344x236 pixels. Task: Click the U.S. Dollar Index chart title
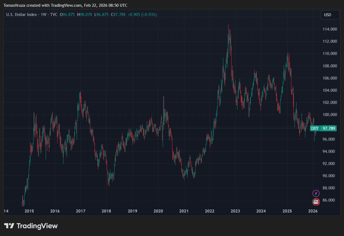[x=22, y=15]
